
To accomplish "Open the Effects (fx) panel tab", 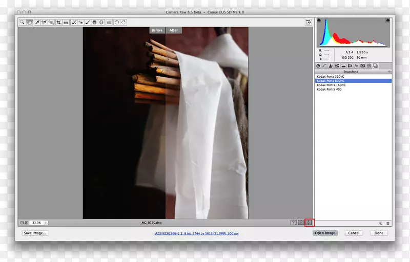I will point(356,65).
